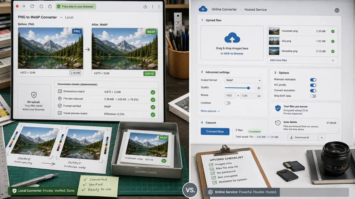Click the Format verified shield icon
This screenshot has height=199, width=355.
[x=60, y=106]
